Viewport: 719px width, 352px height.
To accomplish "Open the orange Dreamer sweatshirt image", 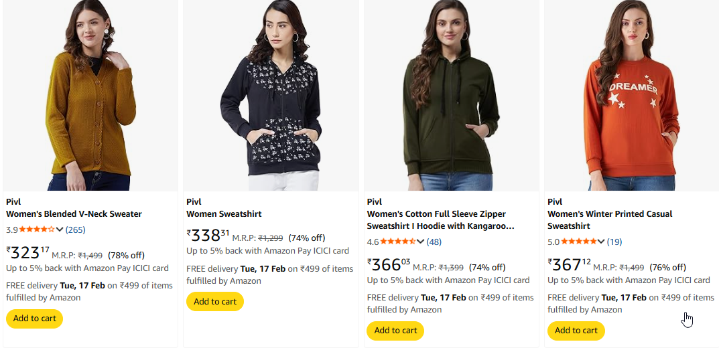I will pos(631,95).
